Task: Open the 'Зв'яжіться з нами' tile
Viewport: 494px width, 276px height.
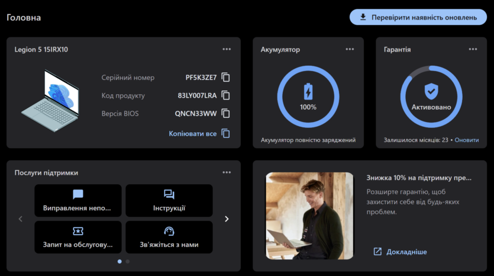Action: 169,237
